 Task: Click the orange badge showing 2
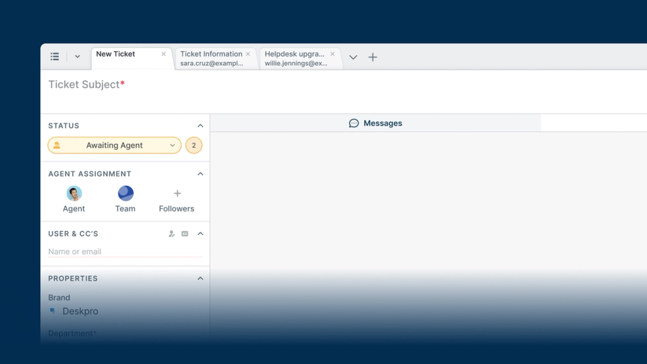193,145
